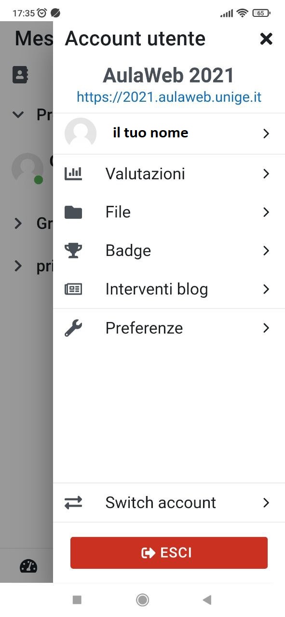The height and width of the screenshot is (617, 285).
Task: Select the trophy icon for Badge
Action: (x=73, y=250)
